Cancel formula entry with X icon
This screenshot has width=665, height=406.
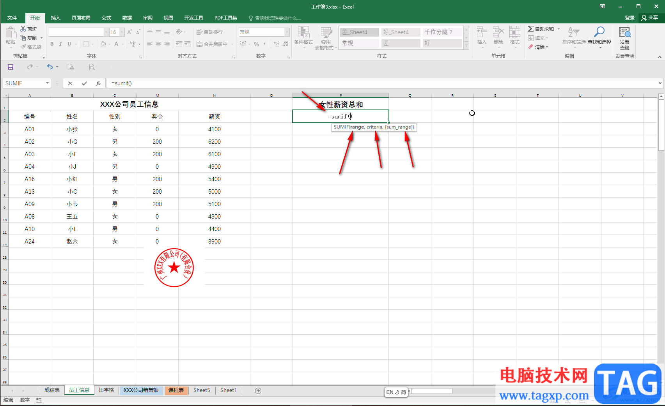coord(70,83)
